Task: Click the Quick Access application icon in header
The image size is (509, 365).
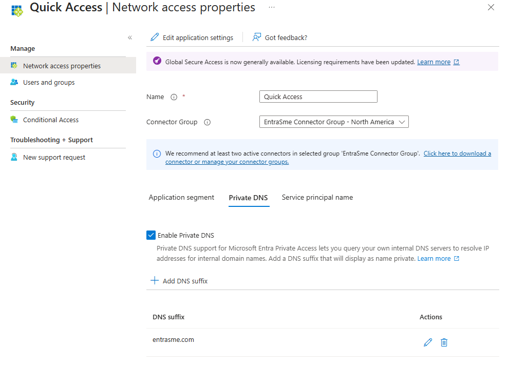Action: tap(17, 11)
